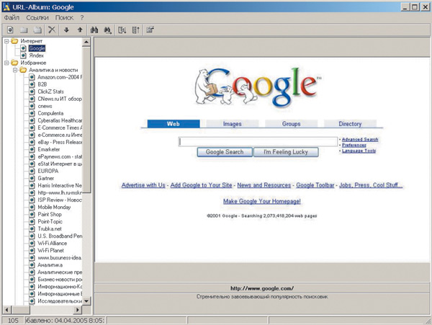The width and height of the screenshot is (432, 325).
Task: Open the ? help menu
Action: pos(82,17)
